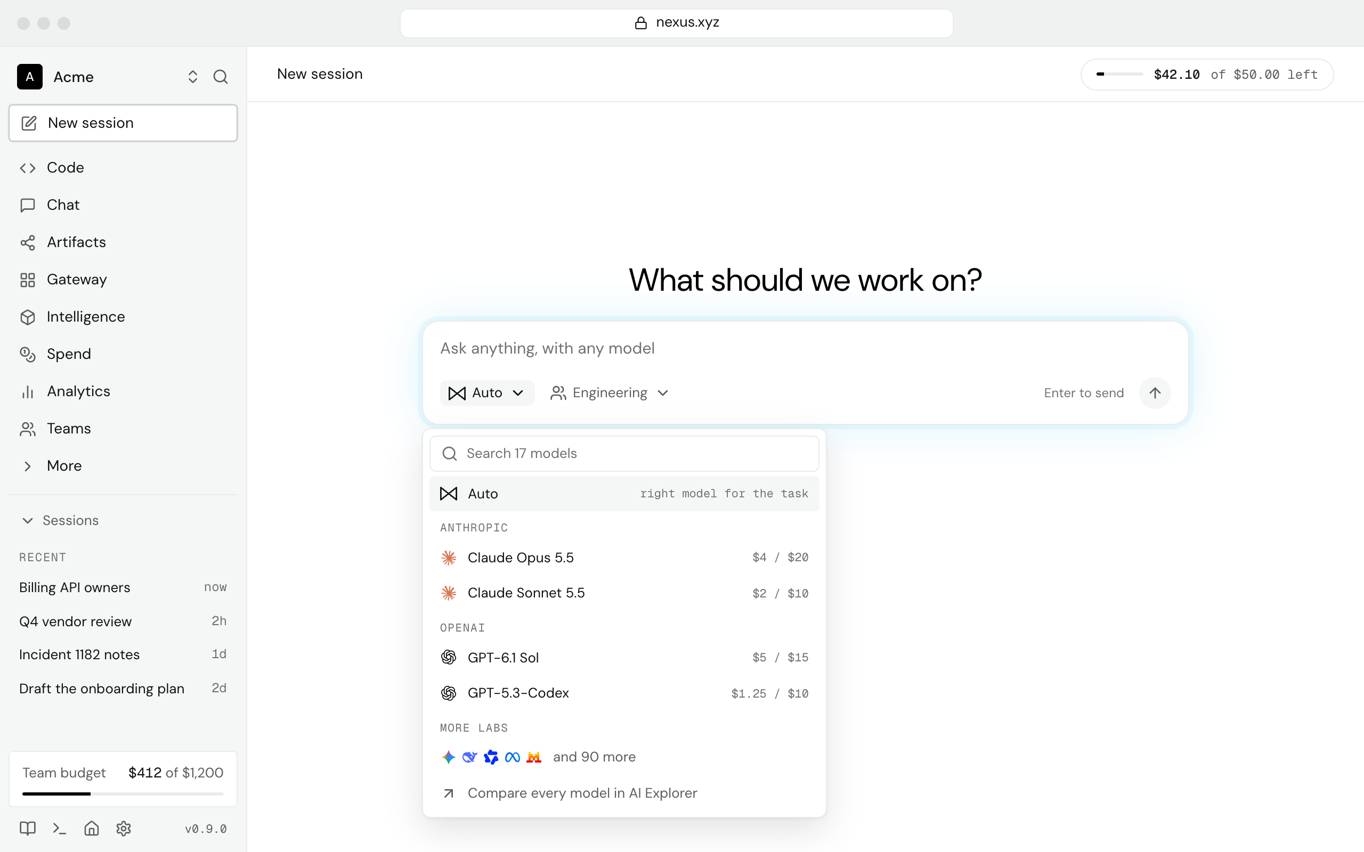Open the Incident 1182 notes session
Screen dimensions: 1364x852
(x=123, y=654)
